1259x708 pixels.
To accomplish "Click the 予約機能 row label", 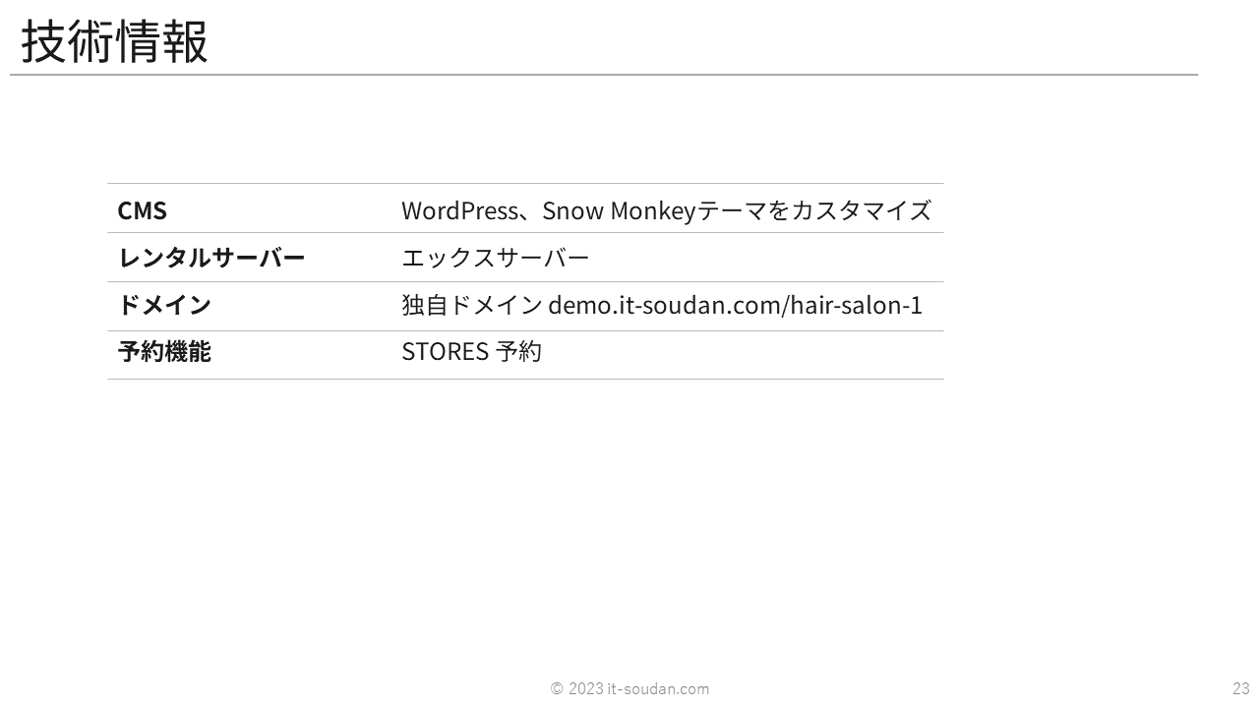I will [x=164, y=352].
